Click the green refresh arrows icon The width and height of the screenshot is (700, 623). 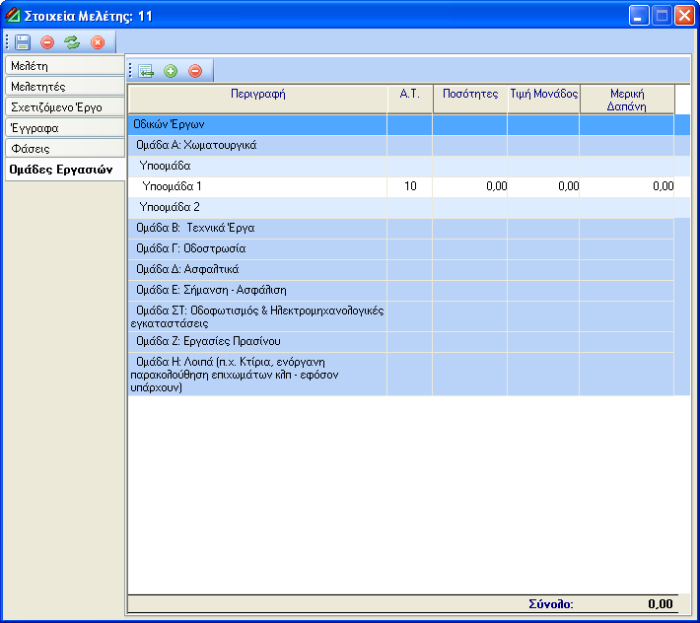[x=72, y=42]
